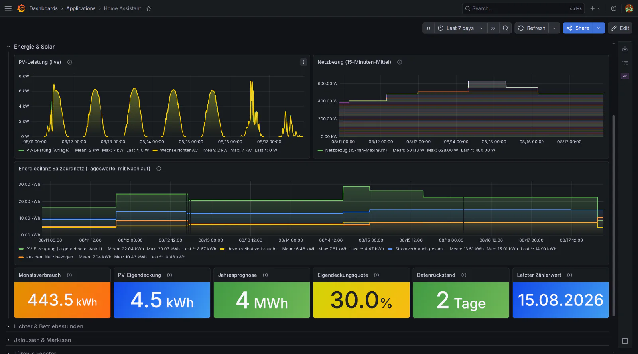Expand the Lichter & Betriebsstunden row
The width and height of the screenshot is (638, 354).
[x=49, y=326]
